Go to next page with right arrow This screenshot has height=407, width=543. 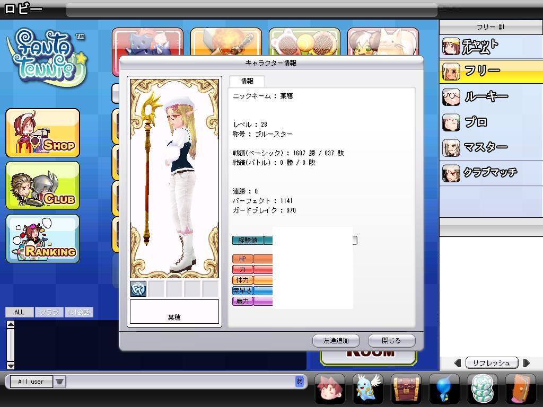526,363
